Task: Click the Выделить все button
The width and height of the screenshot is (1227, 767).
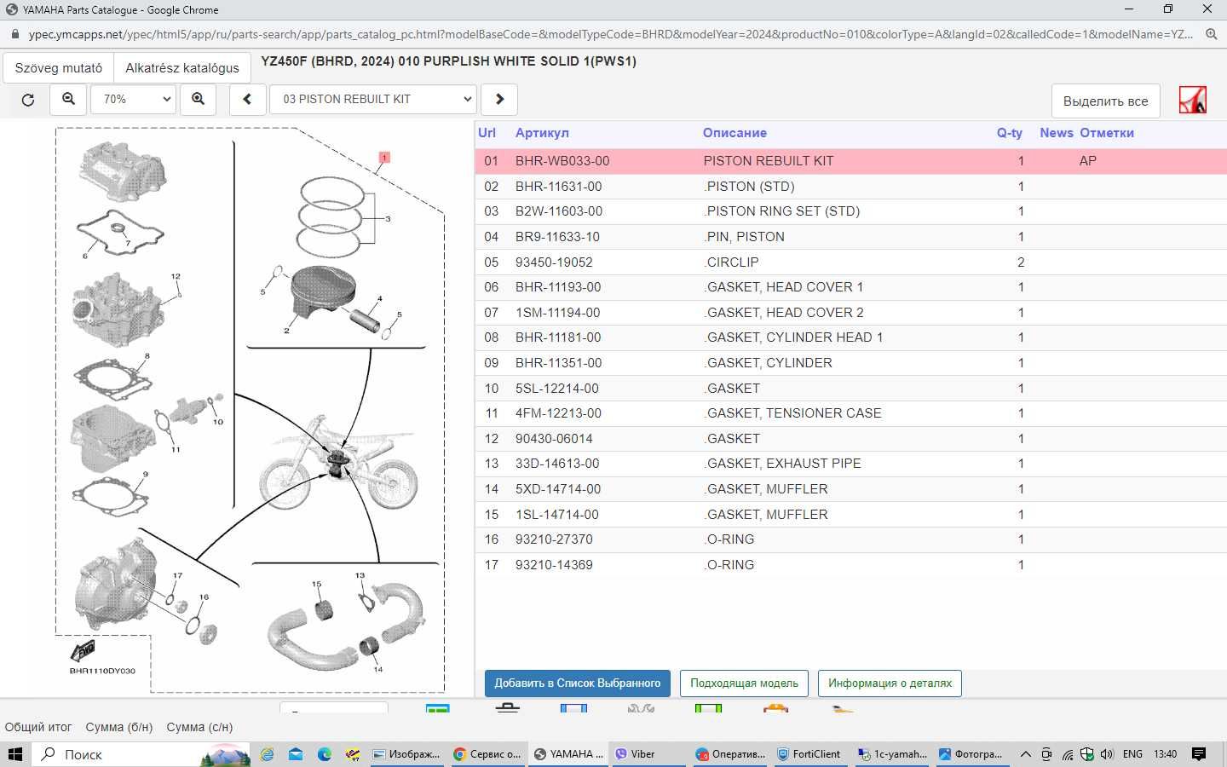Action: (1105, 101)
